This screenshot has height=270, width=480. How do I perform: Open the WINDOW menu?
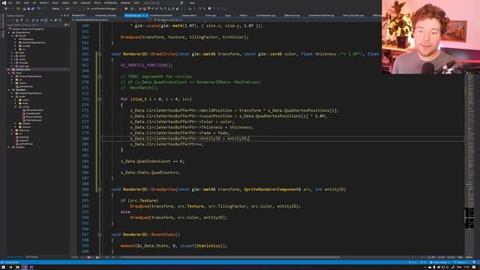click(125, 3)
